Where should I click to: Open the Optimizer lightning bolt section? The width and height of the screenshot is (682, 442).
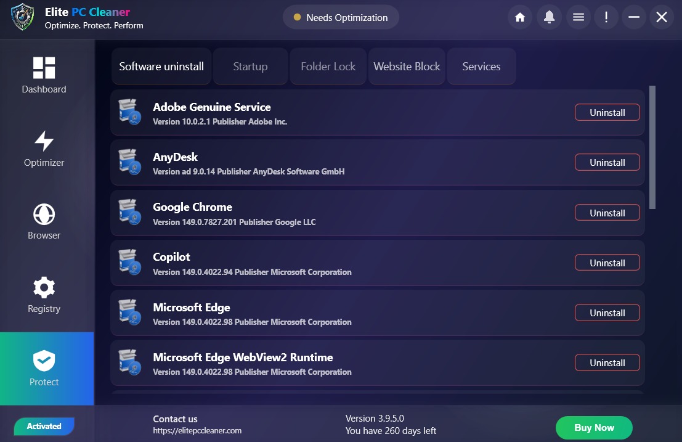tap(44, 149)
